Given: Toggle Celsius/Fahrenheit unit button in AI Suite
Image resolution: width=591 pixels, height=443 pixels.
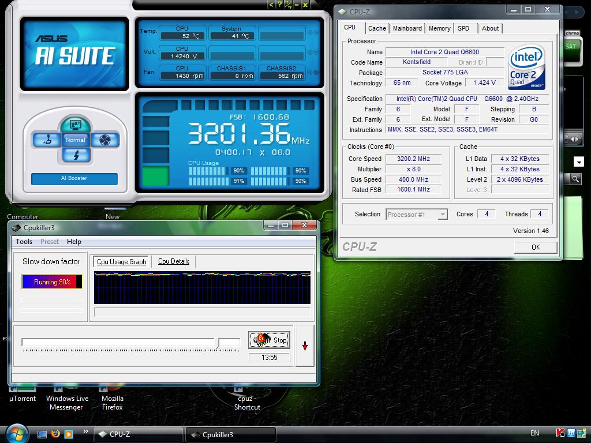Looking at the screenshot, I should coord(287,5).
